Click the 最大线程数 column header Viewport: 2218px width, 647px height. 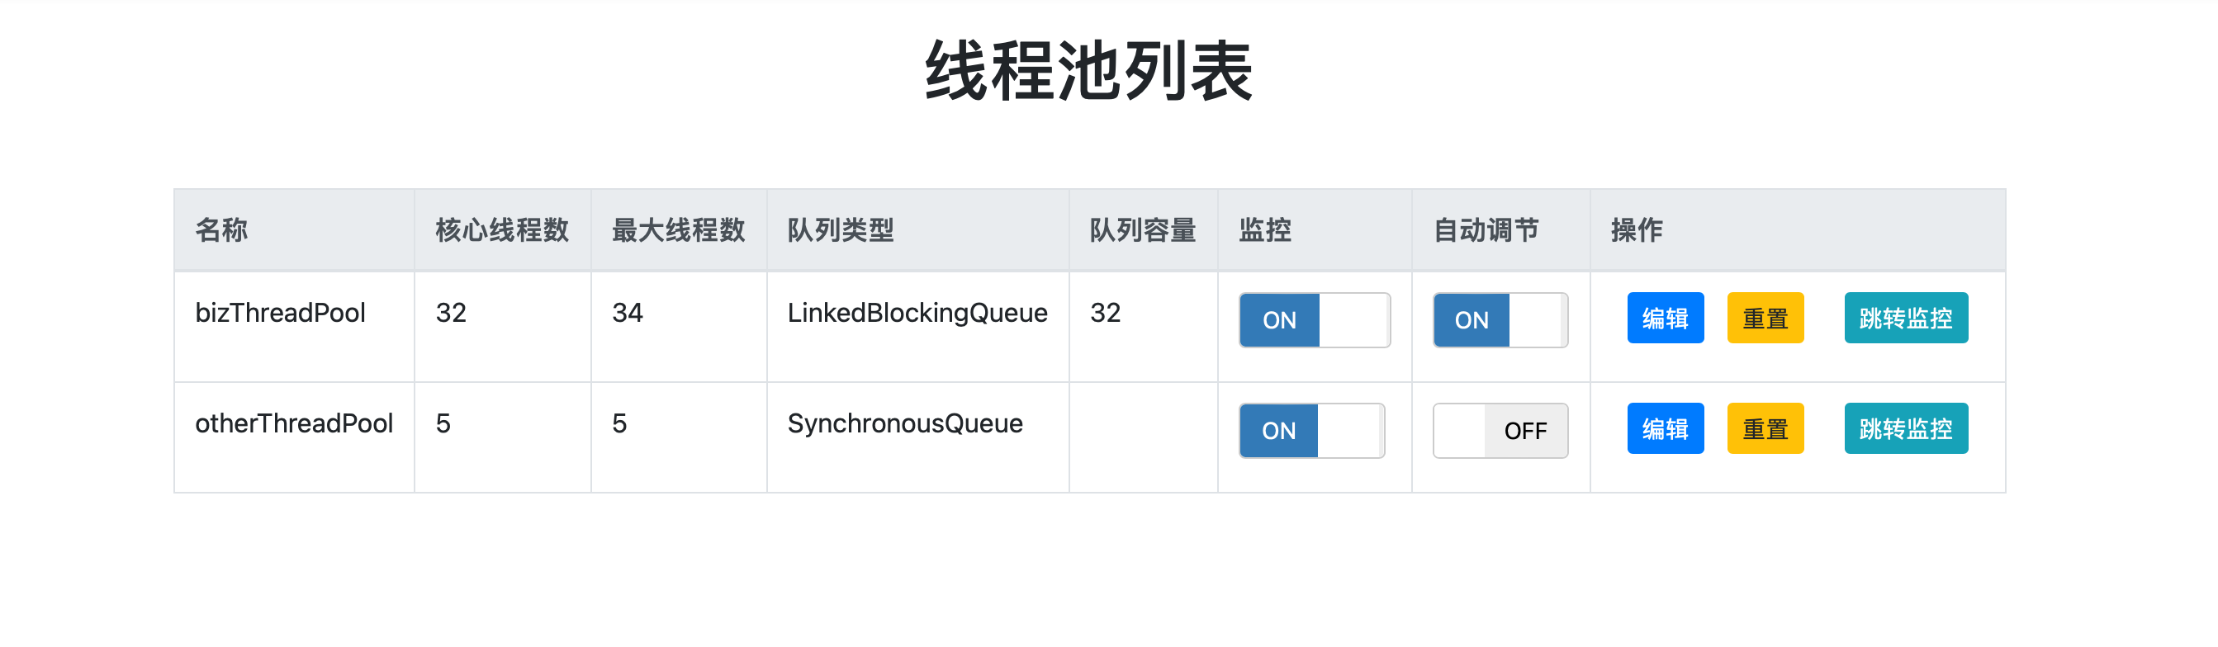pos(679,229)
